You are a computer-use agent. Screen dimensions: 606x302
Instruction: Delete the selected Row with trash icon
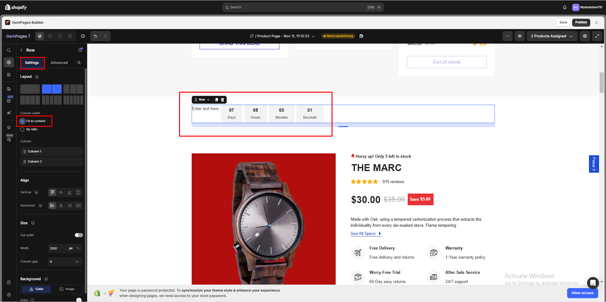click(x=222, y=100)
